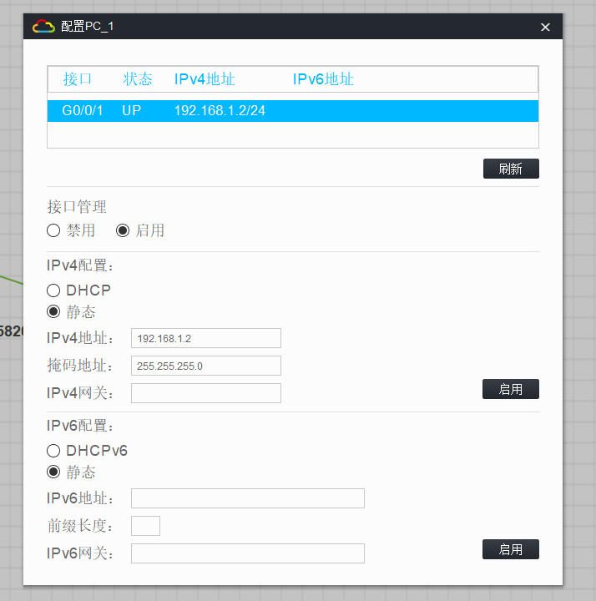
Task: Close the 配置PC_1 dialog
Action: click(x=545, y=27)
